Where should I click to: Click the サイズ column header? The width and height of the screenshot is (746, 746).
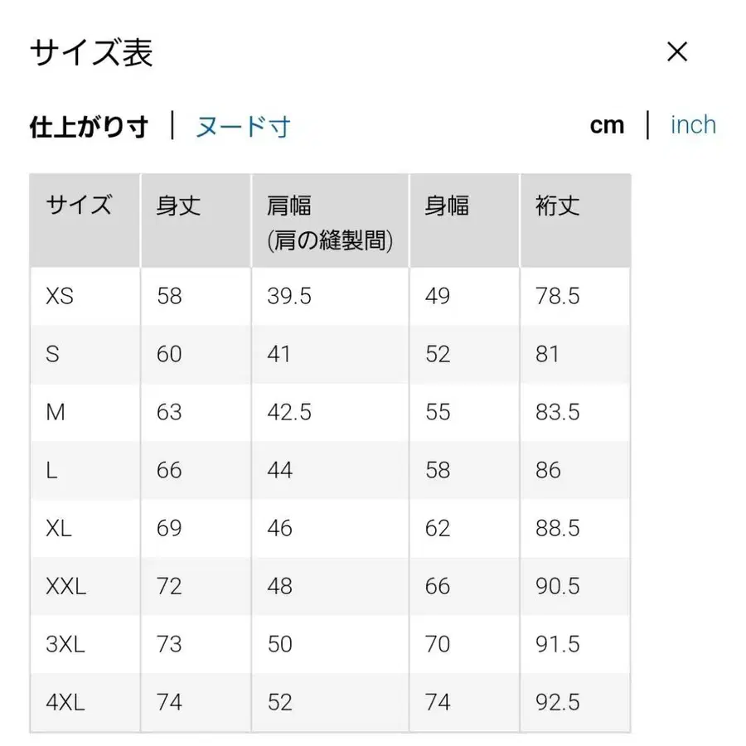(77, 205)
